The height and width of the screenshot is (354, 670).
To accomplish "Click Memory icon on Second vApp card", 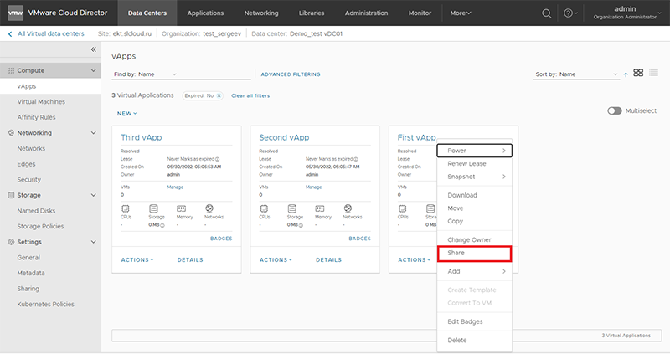I will click(x=320, y=208).
